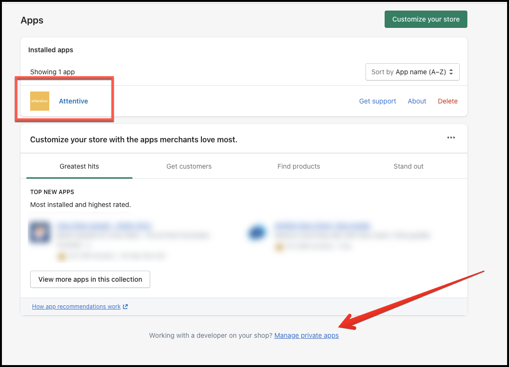Click the Attentive app logo icon
This screenshot has width=509, height=367.
[40, 101]
